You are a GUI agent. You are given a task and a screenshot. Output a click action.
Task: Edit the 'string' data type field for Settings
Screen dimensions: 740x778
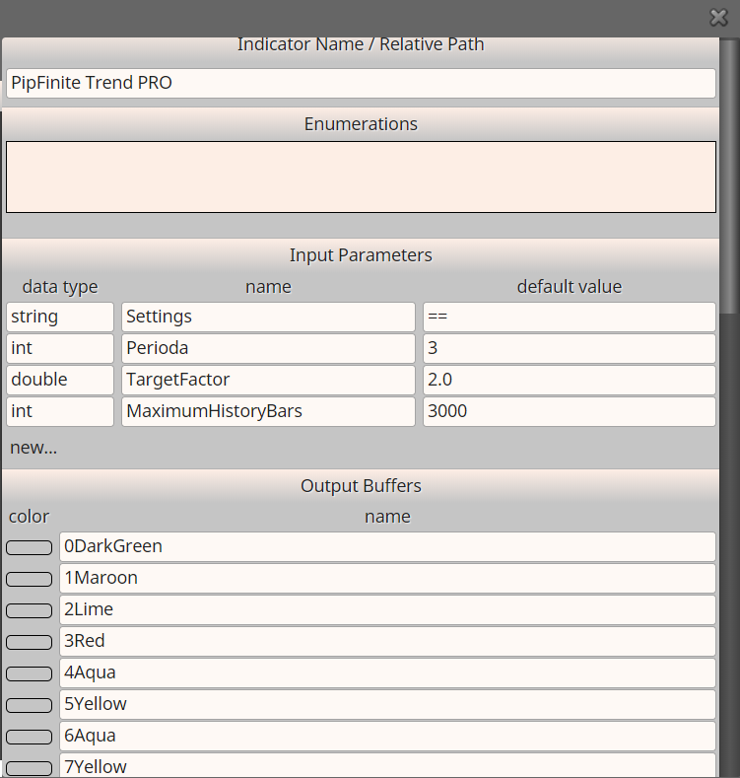(x=60, y=317)
